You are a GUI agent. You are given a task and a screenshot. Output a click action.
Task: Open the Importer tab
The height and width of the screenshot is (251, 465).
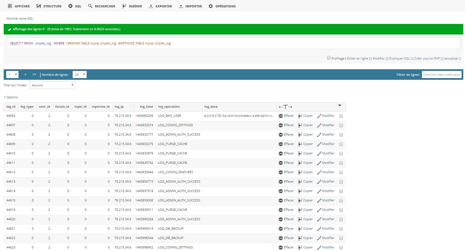tap(190, 6)
